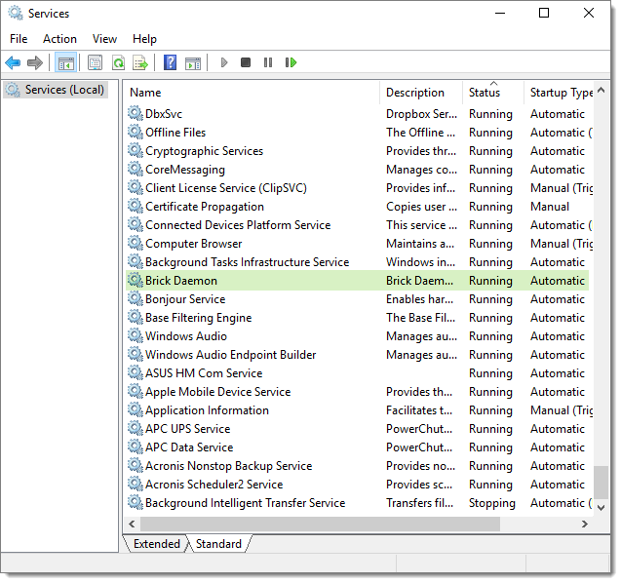Click the 'Facilitates t...' description cell
The image size is (621, 583).
tap(419, 409)
